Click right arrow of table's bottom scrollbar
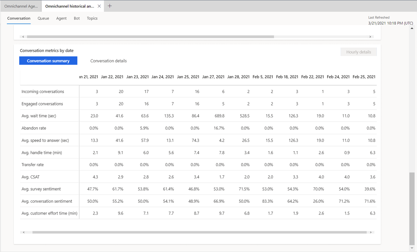 click(x=371, y=232)
